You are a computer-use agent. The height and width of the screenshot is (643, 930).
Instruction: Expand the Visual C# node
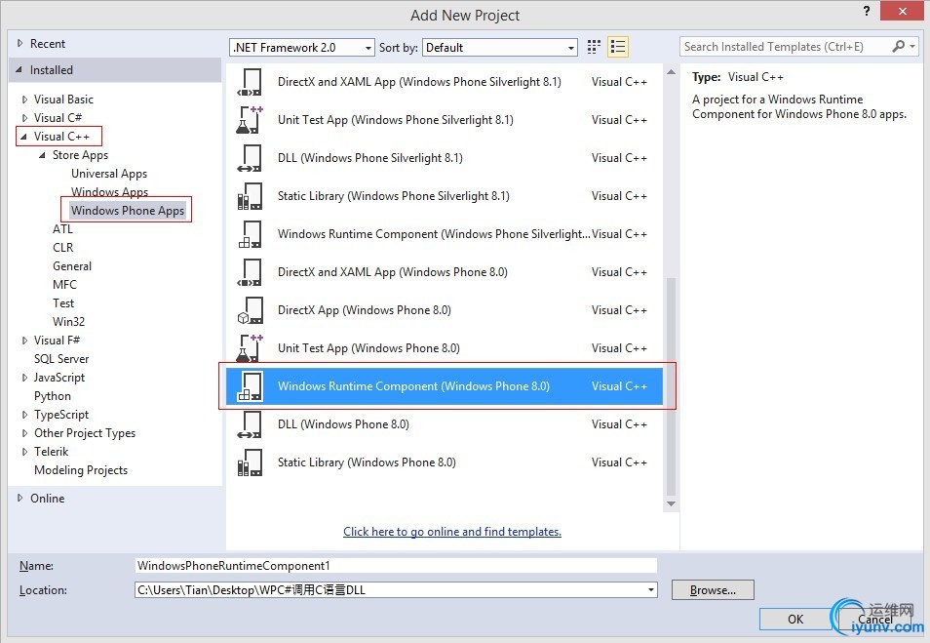click(24, 117)
